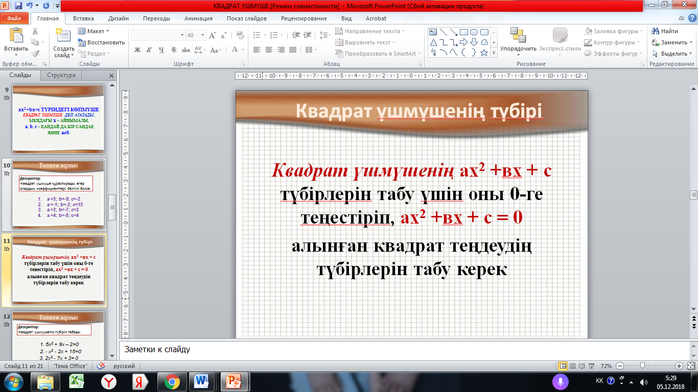Switch to the Структура pane tab

[61, 75]
